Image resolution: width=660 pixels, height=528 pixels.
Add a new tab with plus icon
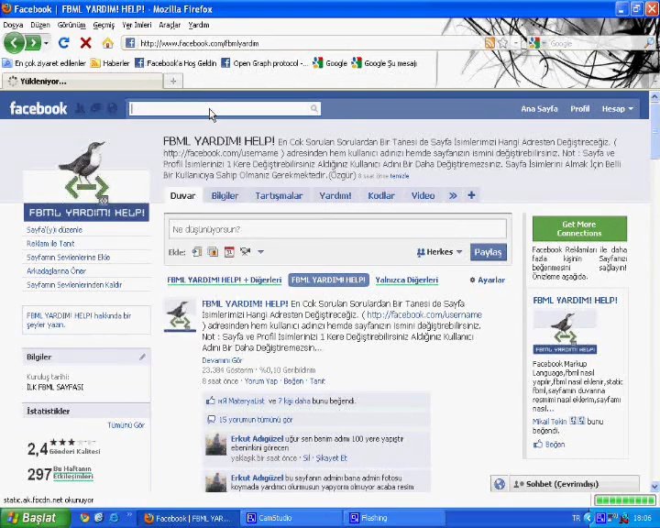point(471,195)
